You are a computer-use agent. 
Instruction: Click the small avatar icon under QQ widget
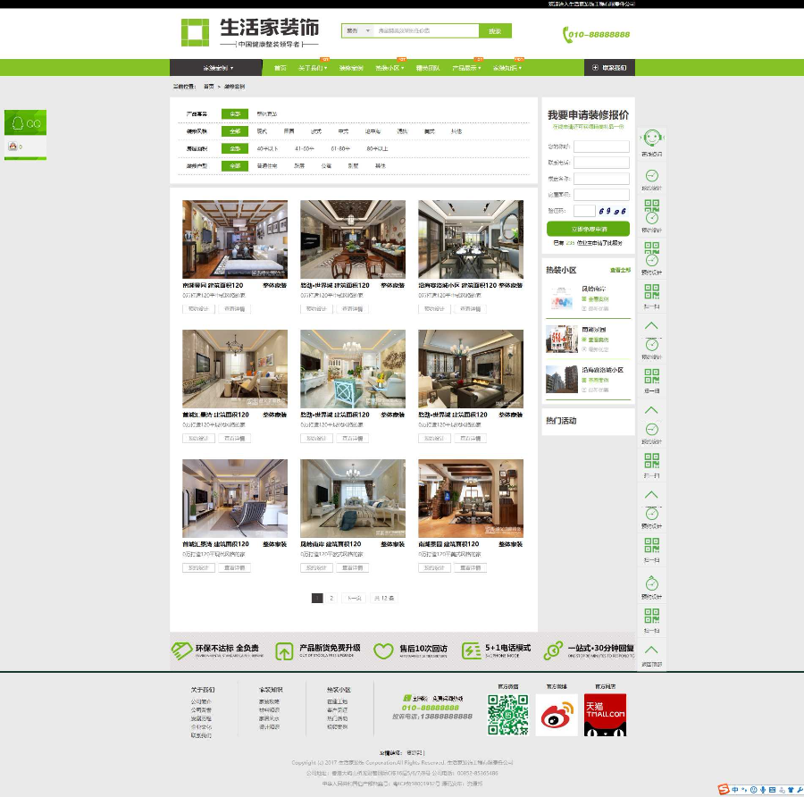point(13,147)
